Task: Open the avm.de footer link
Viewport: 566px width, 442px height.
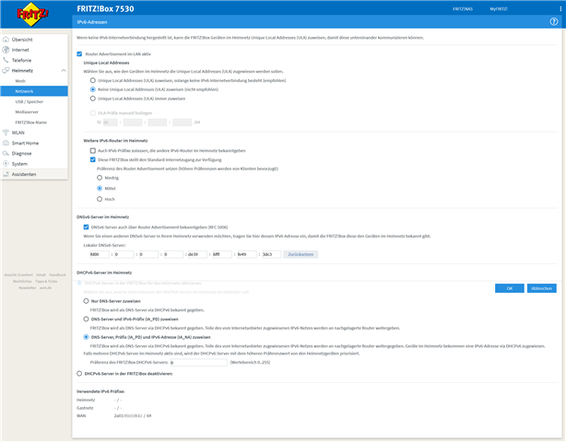Action: (45, 287)
